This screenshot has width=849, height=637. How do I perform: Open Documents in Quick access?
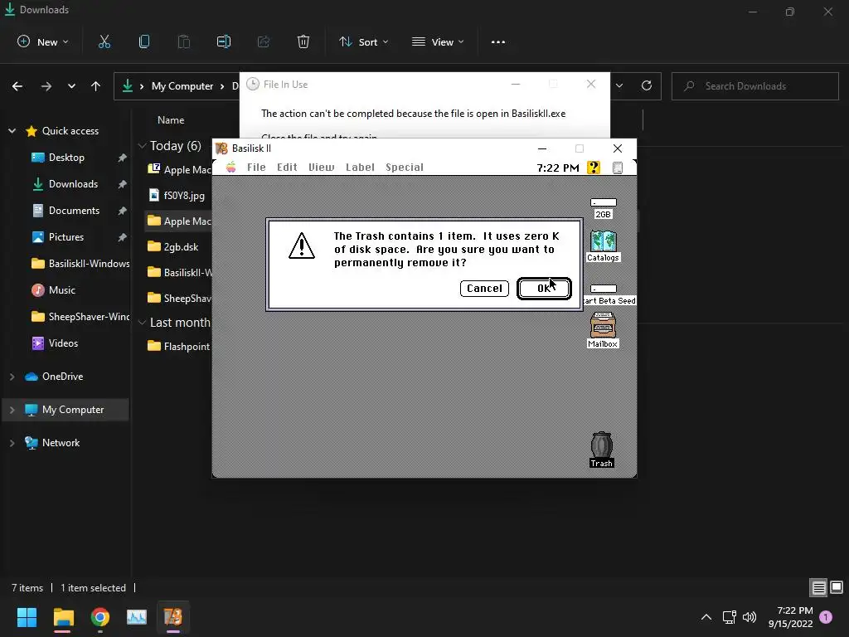[74, 211]
